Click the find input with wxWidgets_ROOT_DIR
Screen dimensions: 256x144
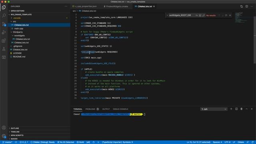click(182, 15)
